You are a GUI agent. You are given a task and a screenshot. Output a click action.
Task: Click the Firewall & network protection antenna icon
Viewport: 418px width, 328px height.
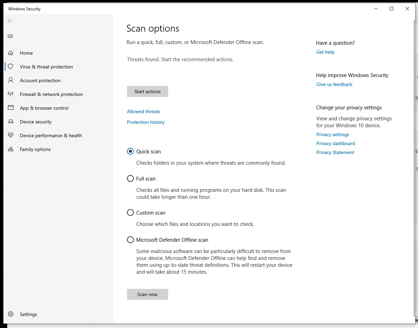click(11, 94)
